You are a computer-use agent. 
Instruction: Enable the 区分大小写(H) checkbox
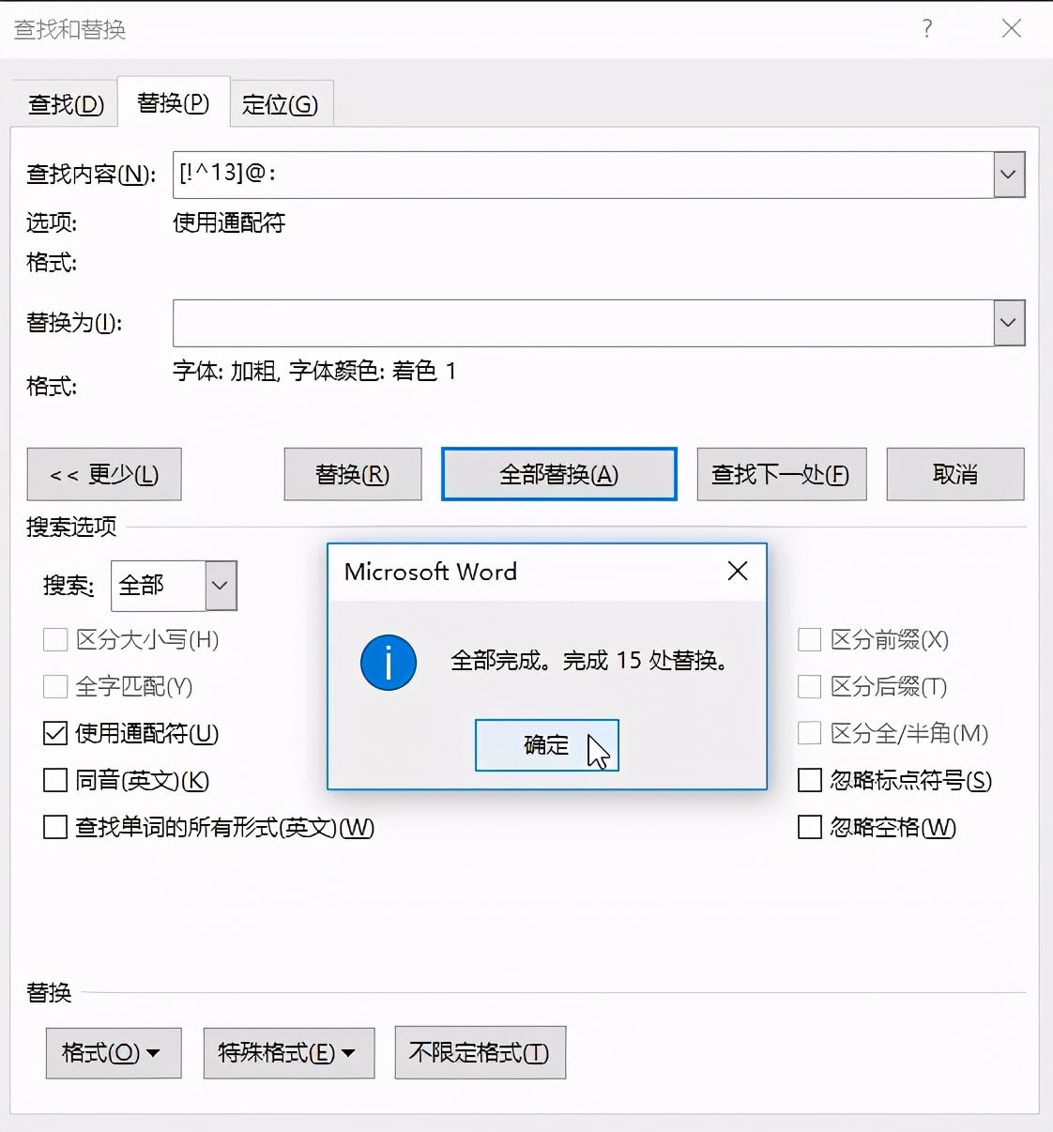click(x=54, y=639)
